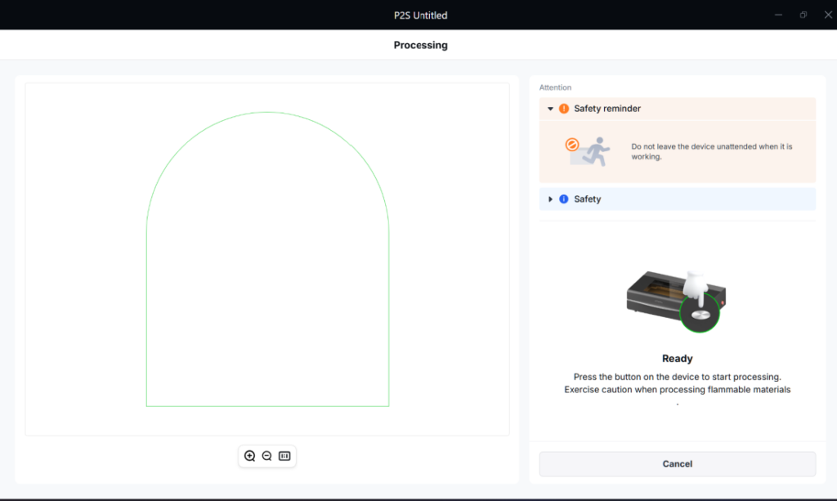Click 'Press the button on the device' instruction

(678, 377)
